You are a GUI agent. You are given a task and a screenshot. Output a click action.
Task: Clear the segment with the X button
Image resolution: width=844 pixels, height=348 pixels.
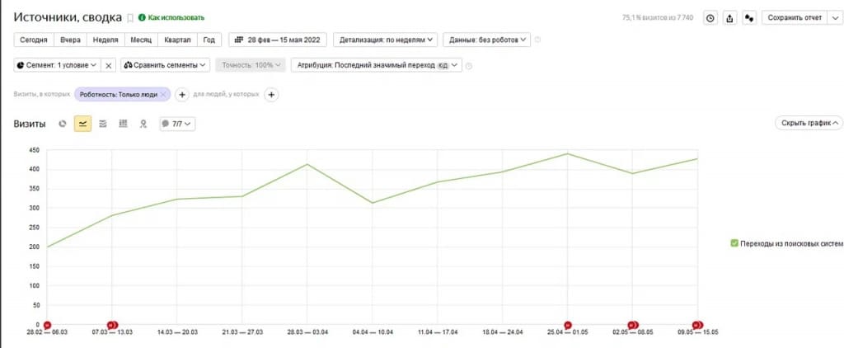108,65
